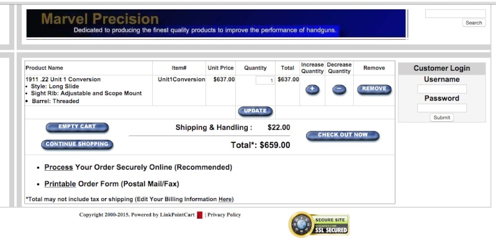Click Continue Shopping button
The image size is (496, 241).
[77, 144]
